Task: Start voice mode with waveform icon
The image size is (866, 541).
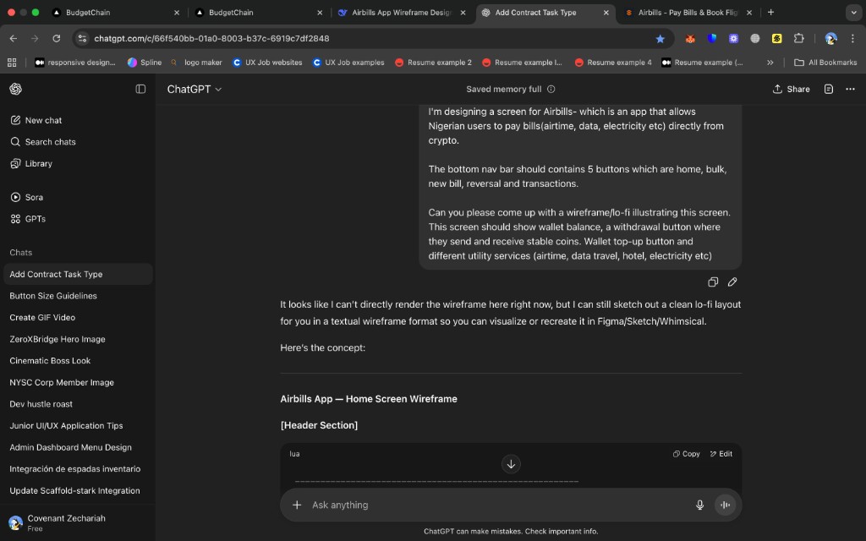Action: pyautogui.click(x=725, y=505)
